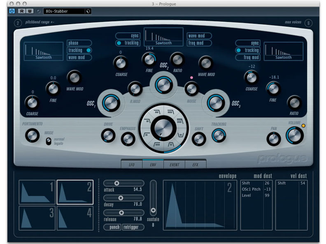Toggle OSC 1 wave mod button

[79, 58]
